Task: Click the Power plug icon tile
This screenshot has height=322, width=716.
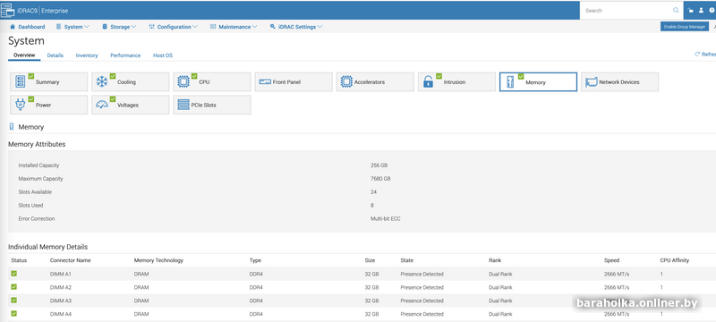Action: click(x=49, y=105)
